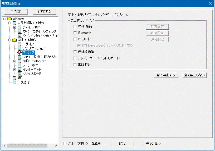
Task: Click the folder icon beside 禁止する操作
Action: point(14,40)
